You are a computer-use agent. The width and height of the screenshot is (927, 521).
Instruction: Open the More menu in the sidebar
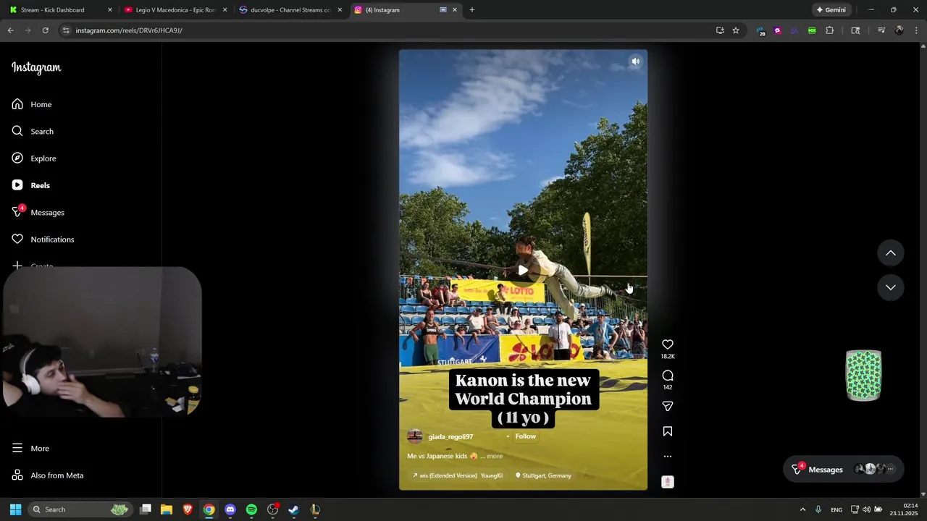(30, 448)
